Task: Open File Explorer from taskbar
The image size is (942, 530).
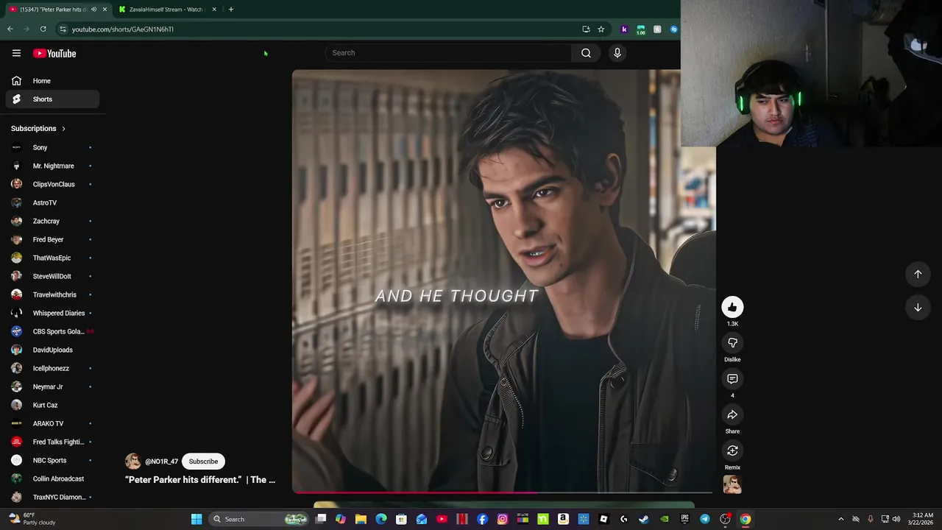Action: (361, 519)
